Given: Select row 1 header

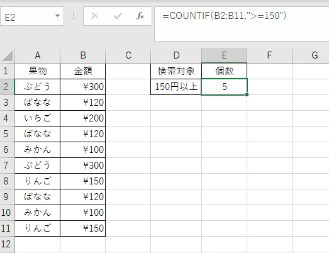Looking at the screenshot, I should tap(8, 71).
